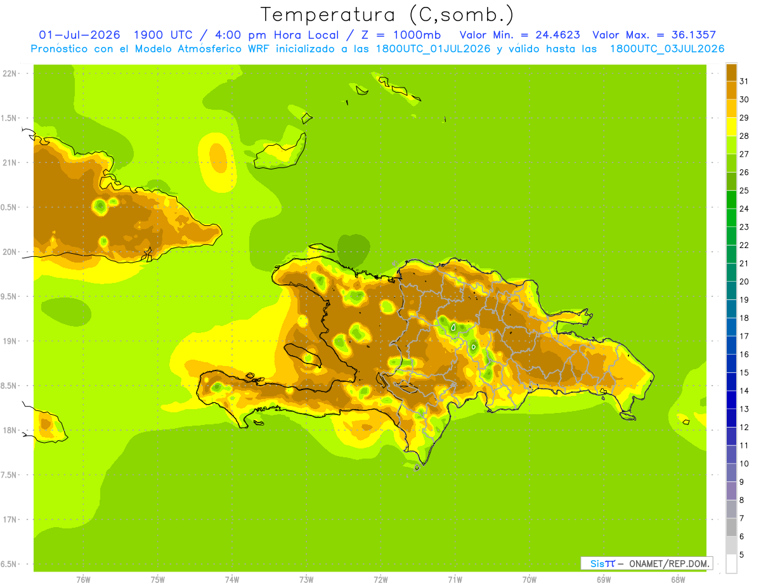Click the legend swatch between 29 and 30
Image resolution: width=761 pixels, height=588 pixels.
pos(731,108)
